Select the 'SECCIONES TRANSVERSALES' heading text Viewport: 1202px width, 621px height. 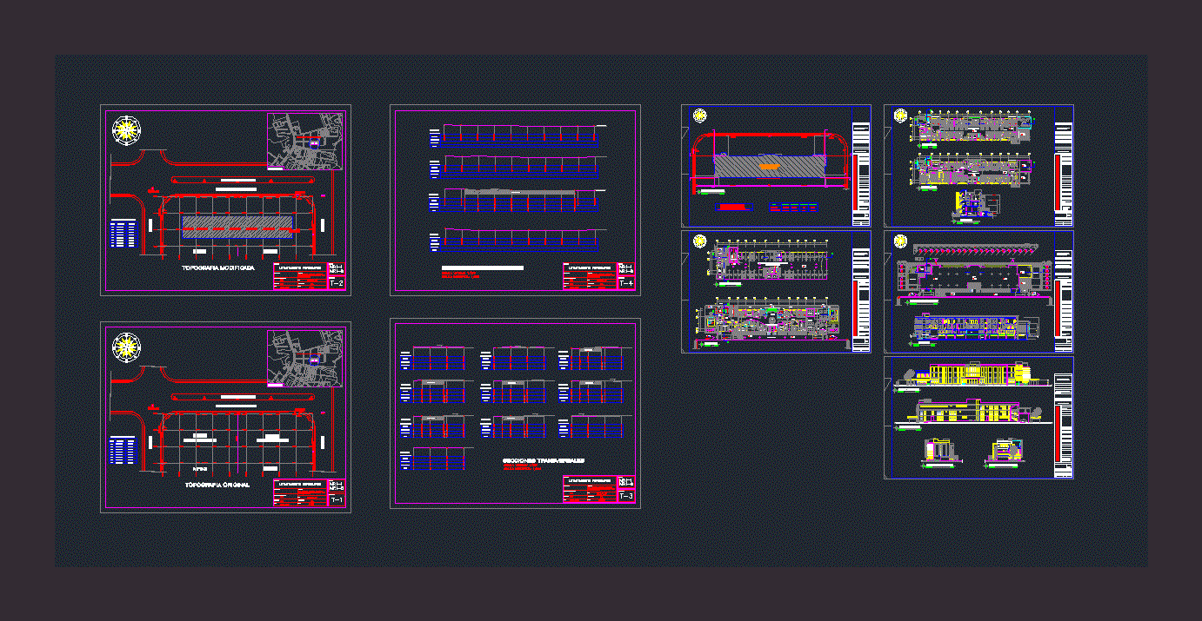(x=544, y=461)
